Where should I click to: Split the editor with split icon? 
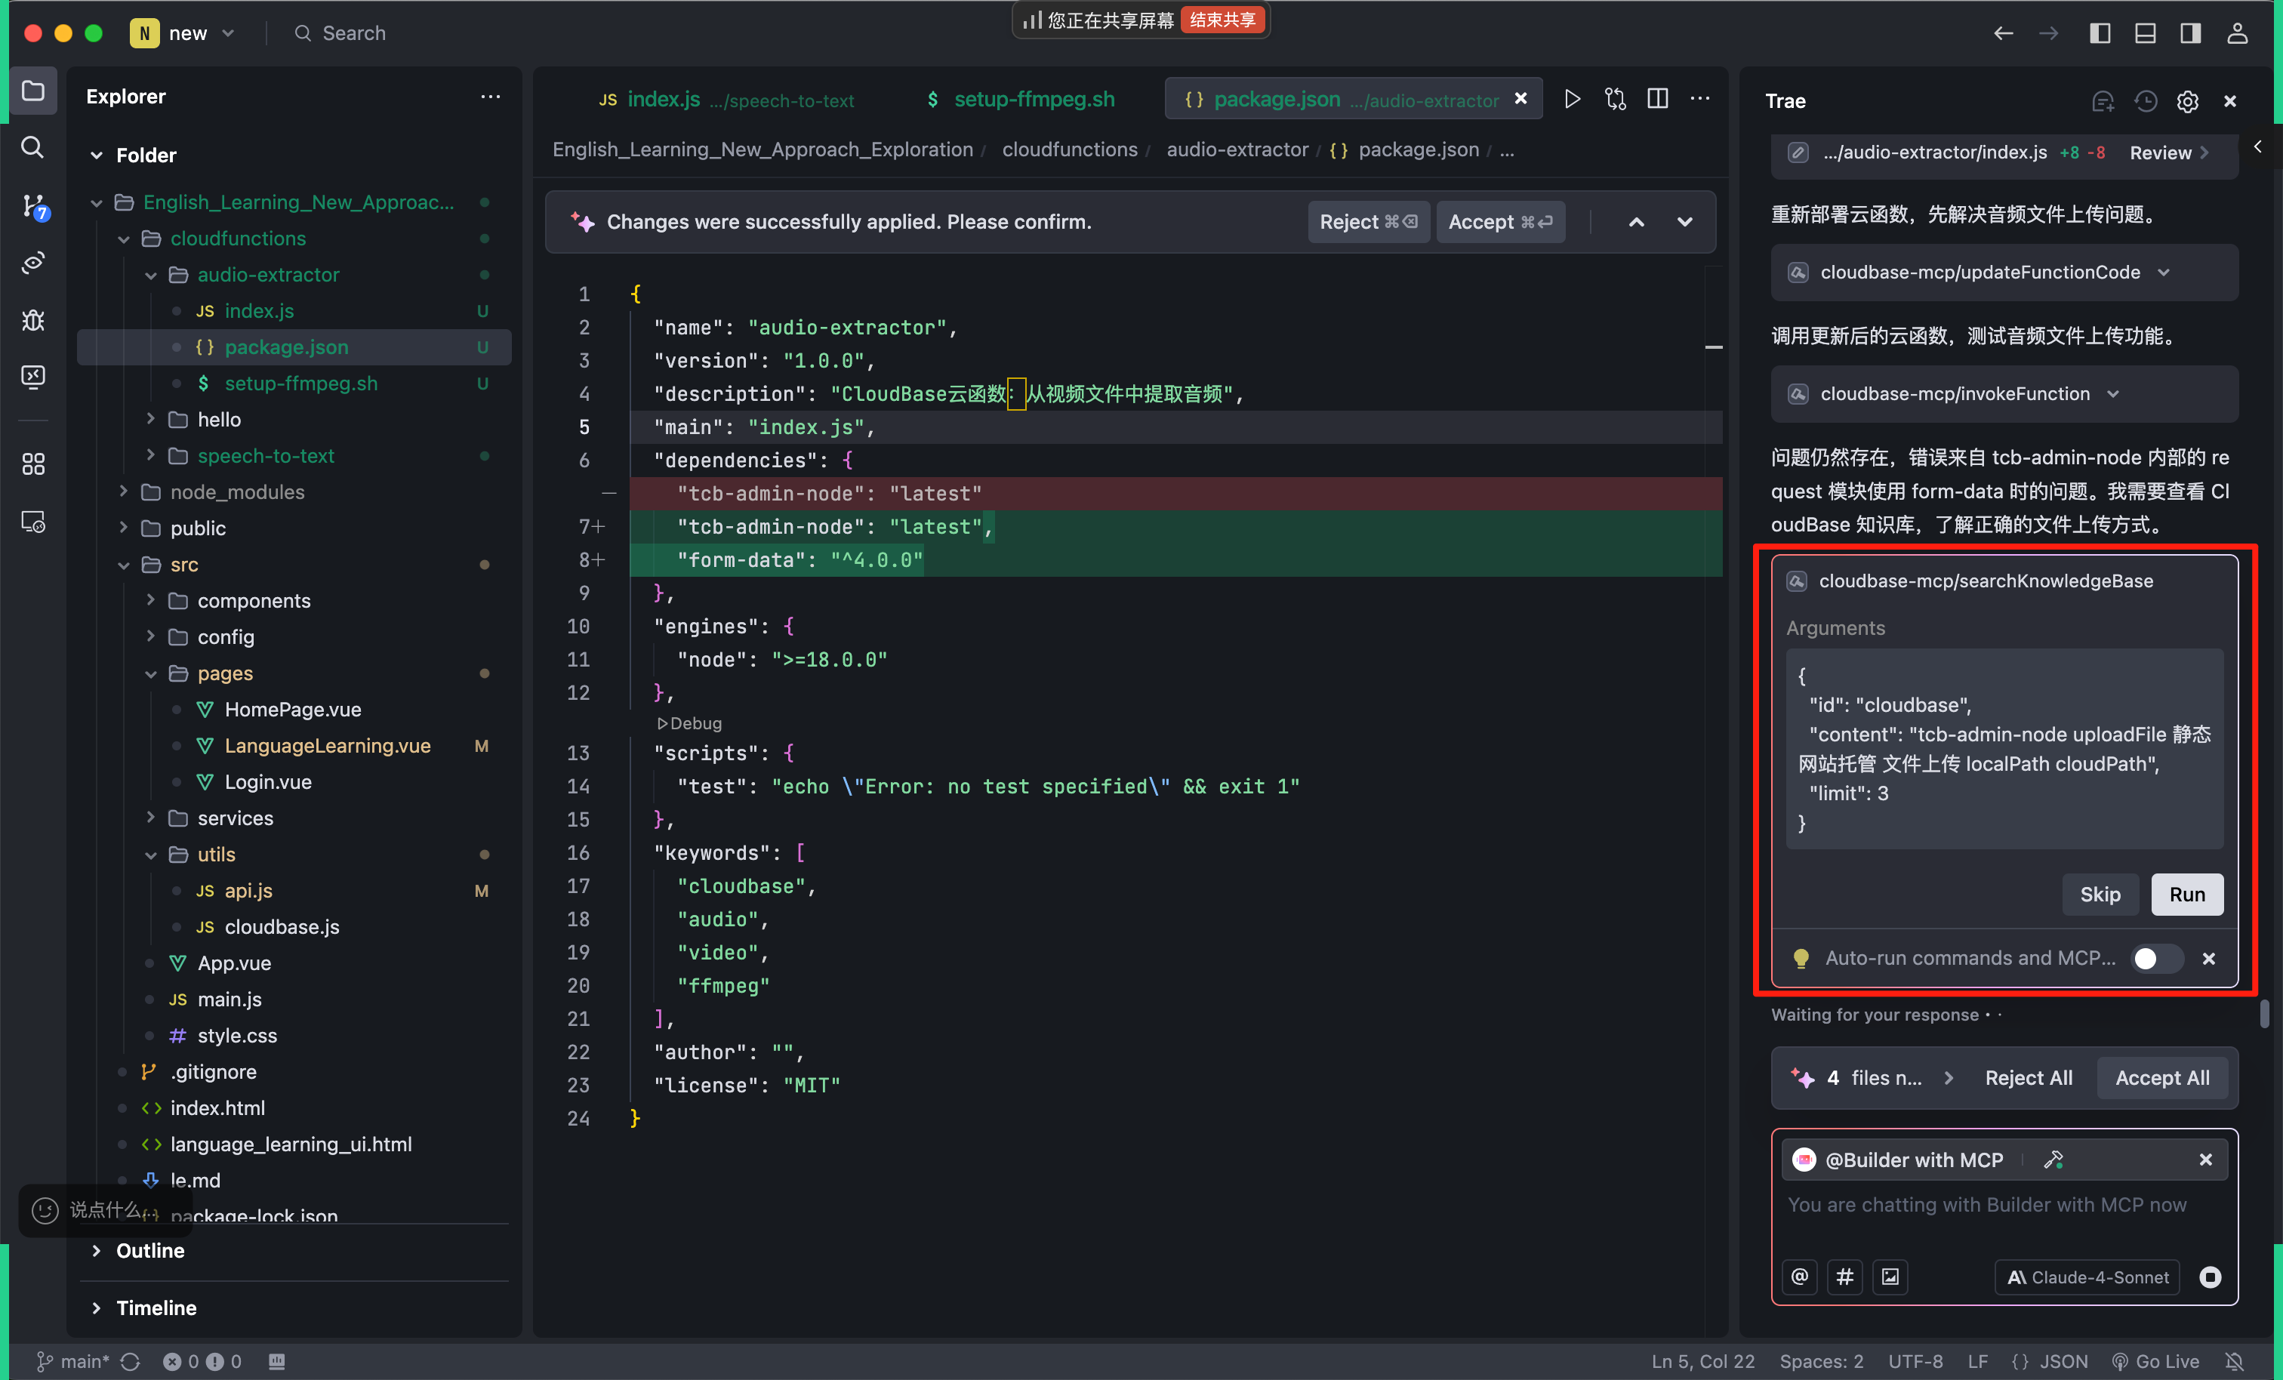coord(1658,98)
